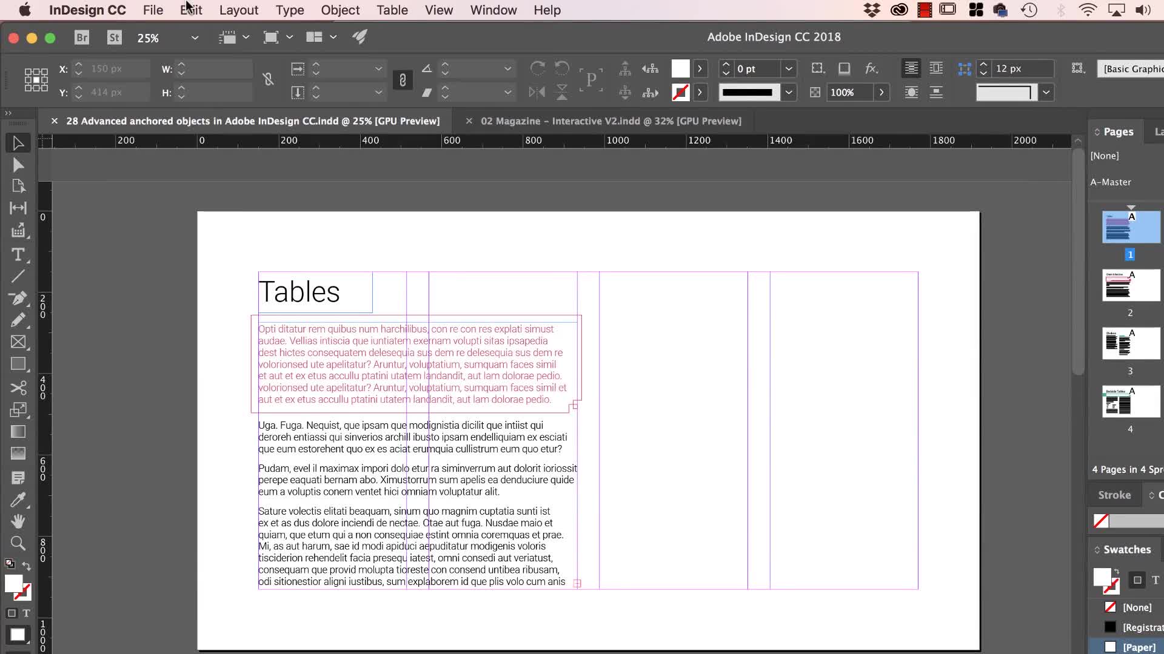1164x654 pixels.
Task: Open the Type menu
Action: 289,10
